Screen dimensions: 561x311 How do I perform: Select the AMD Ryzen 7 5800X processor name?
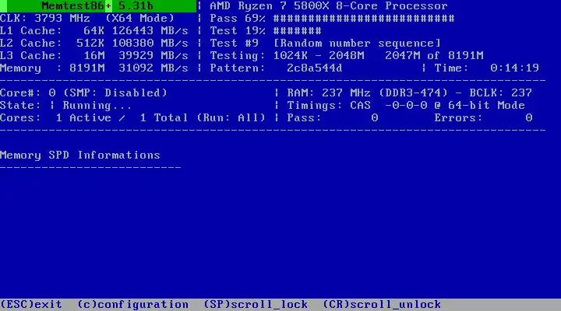click(329, 6)
